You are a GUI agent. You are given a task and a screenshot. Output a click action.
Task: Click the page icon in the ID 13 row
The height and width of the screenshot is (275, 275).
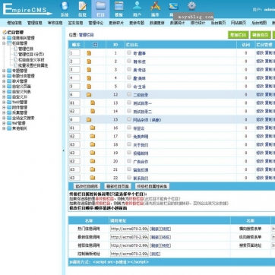pos(93,103)
